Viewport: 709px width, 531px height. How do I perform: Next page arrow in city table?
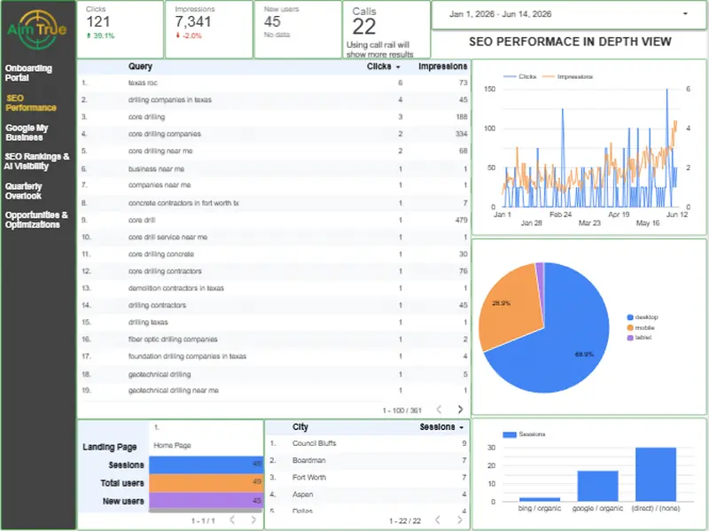460,520
